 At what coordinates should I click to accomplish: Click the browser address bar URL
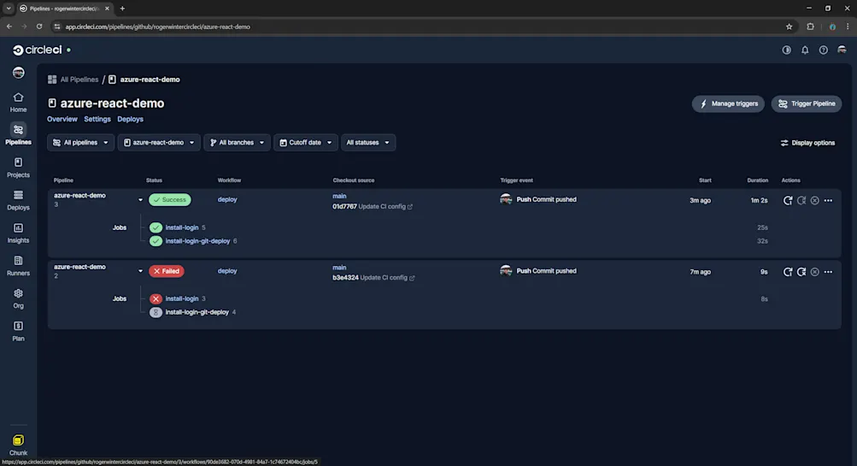click(158, 27)
